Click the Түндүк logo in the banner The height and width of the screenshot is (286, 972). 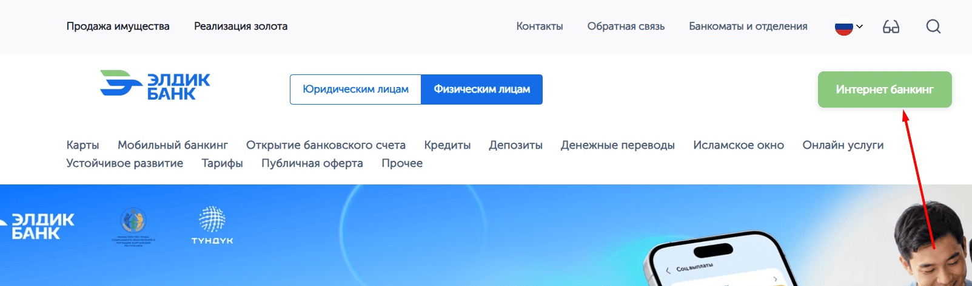(x=212, y=225)
